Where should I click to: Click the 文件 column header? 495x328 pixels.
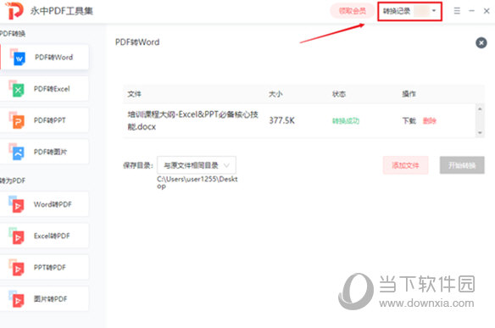(134, 94)
